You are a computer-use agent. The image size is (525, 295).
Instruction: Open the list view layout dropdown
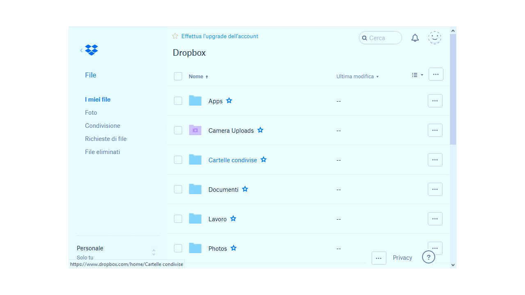pyautogui.click(x=418, y=75)
